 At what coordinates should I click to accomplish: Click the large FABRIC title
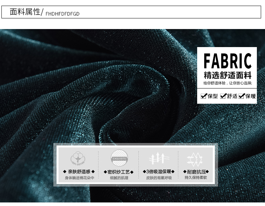[x=227, y=61]
